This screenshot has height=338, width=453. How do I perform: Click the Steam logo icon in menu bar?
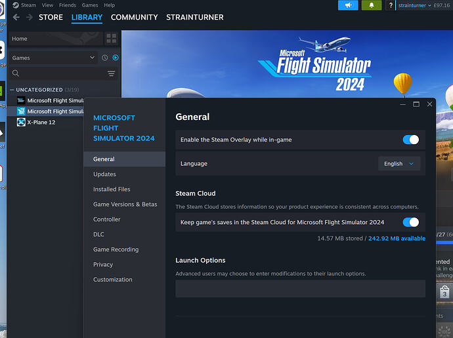16,5
